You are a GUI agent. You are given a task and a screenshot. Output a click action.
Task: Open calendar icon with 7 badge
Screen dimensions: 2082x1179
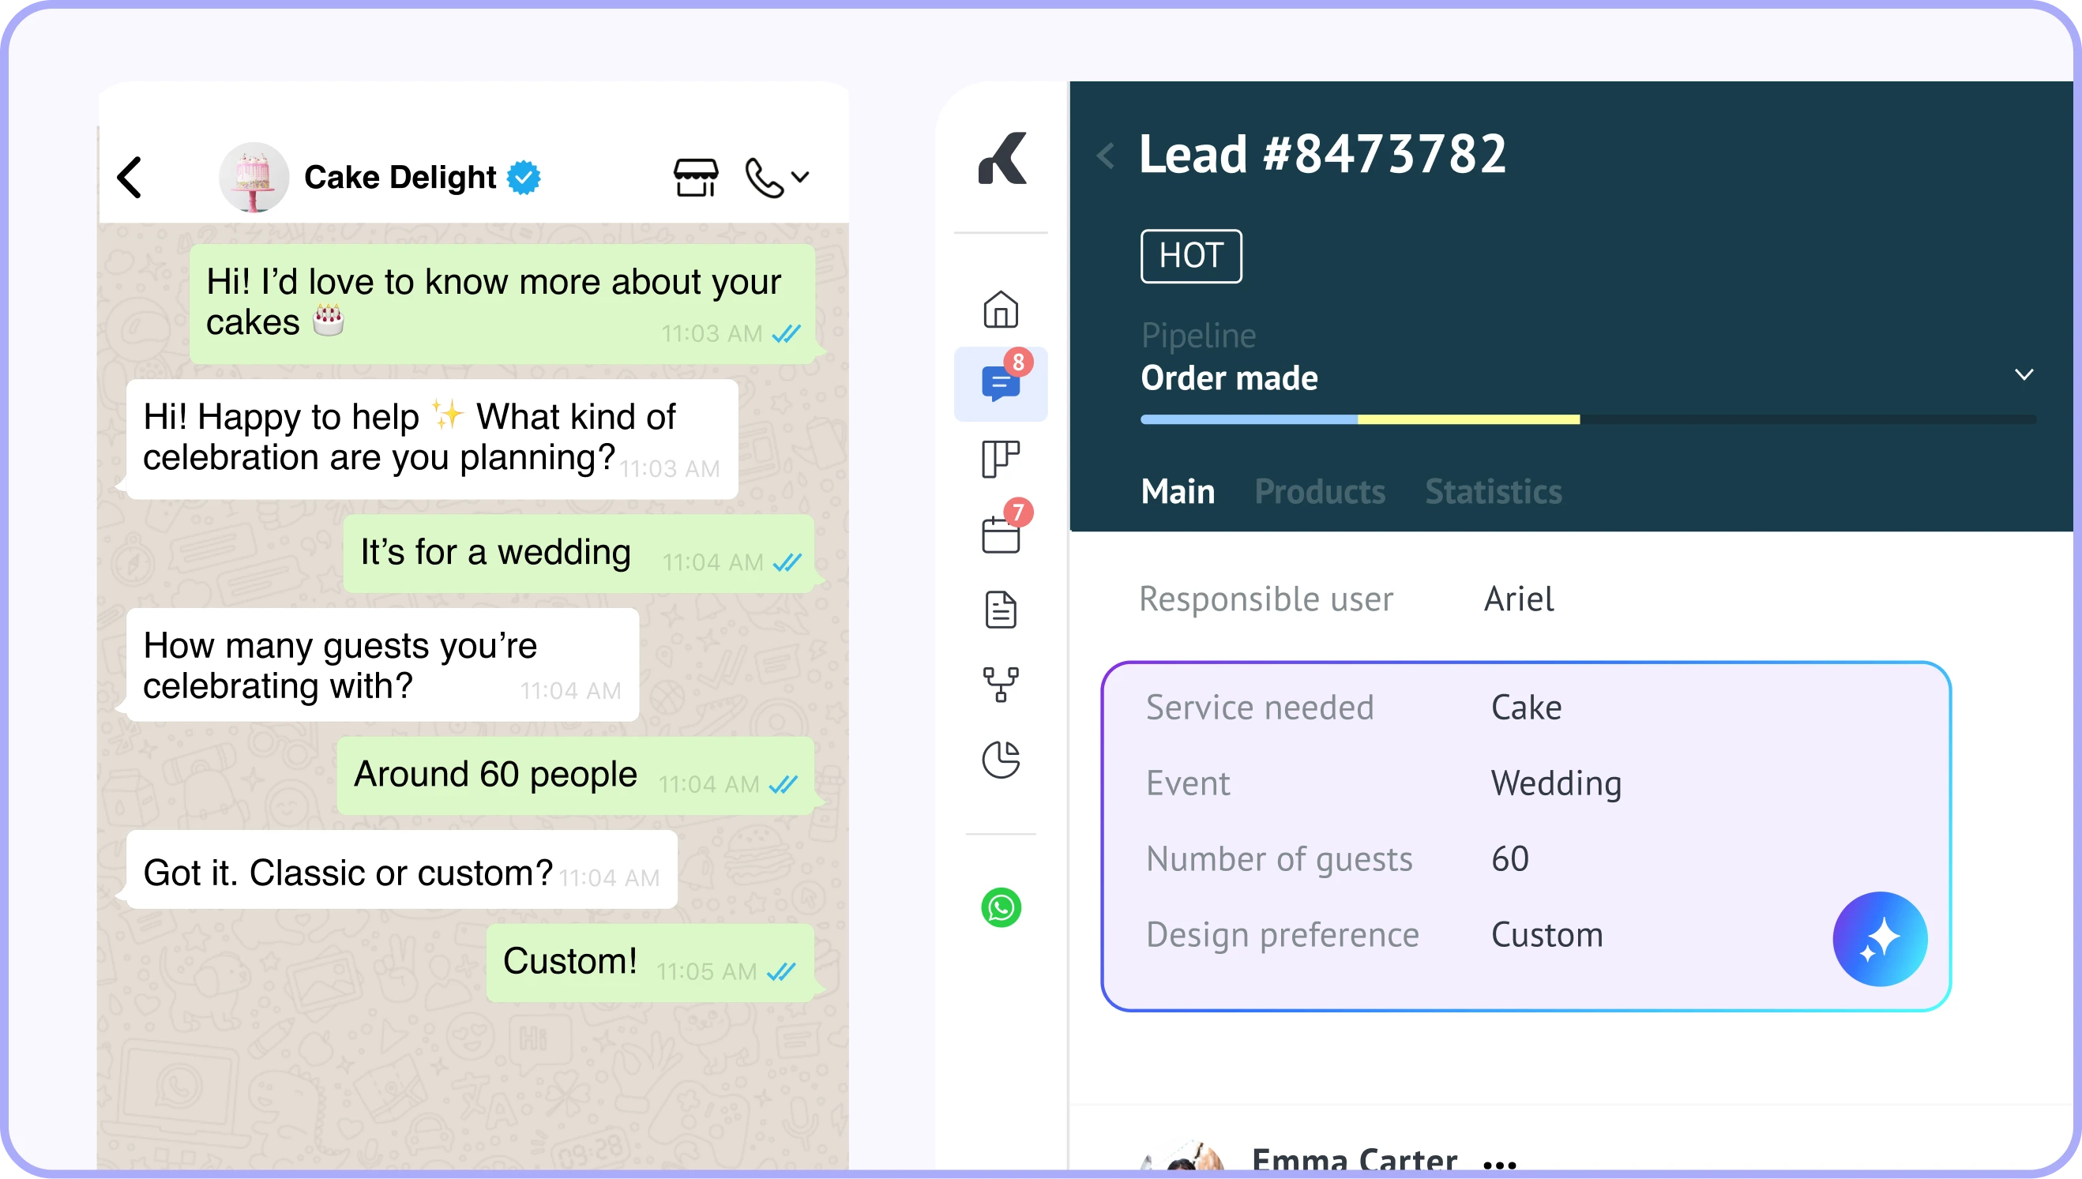1001,535
